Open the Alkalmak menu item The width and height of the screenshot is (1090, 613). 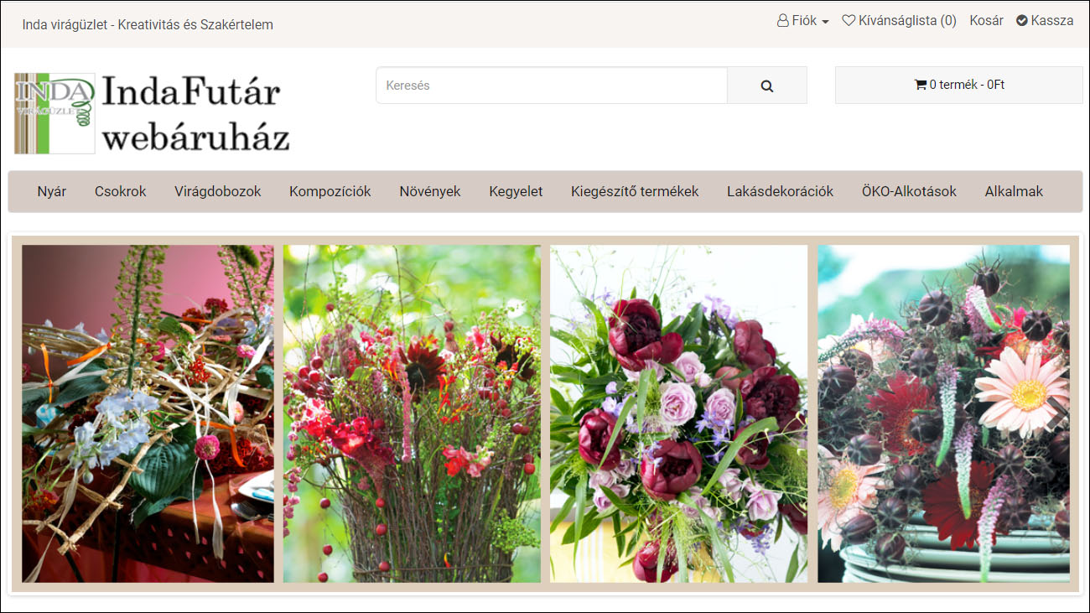coord(1014,191)
